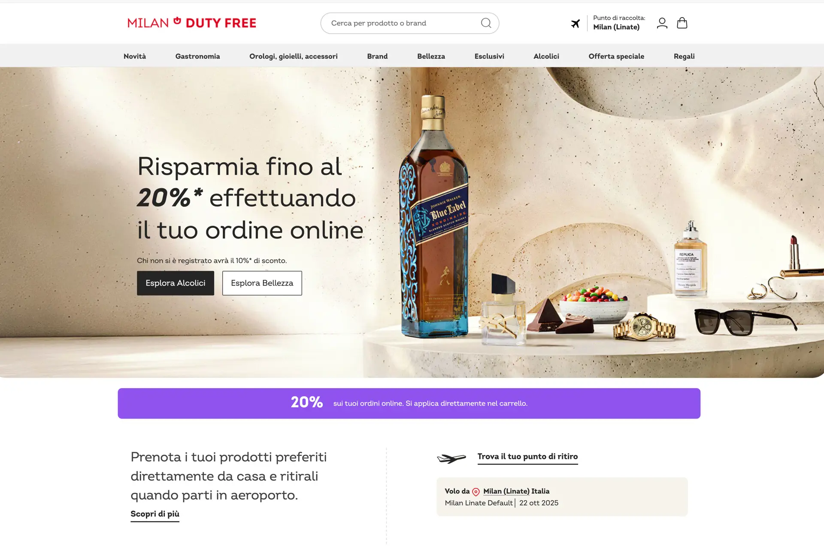
Task: Select Offerta speciale in navigation bar
Action: (x=616, y=56)
